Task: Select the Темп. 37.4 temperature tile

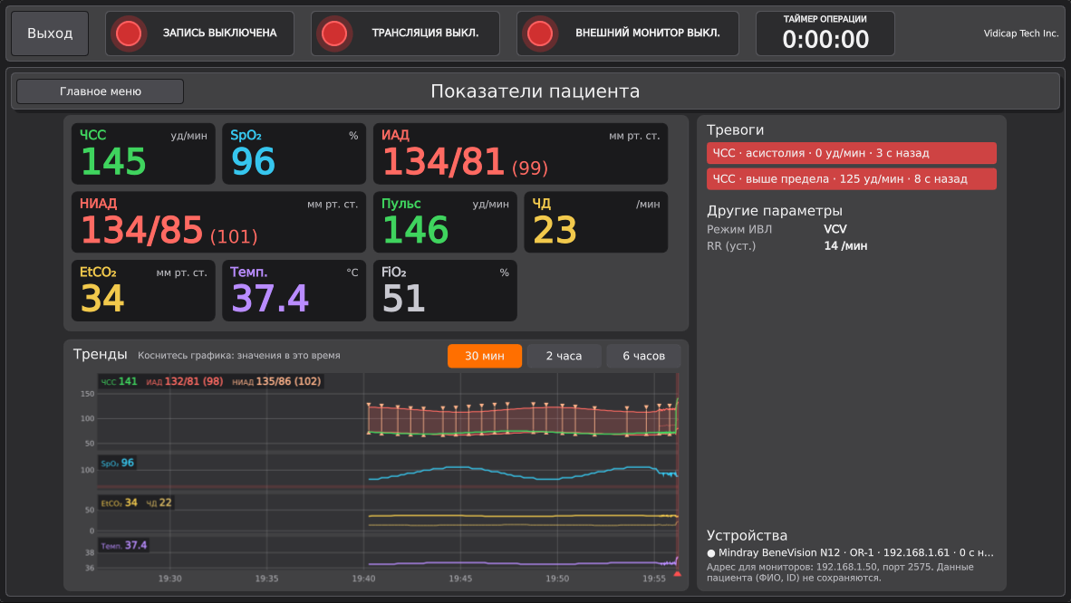Action: [x=294, y=291]
